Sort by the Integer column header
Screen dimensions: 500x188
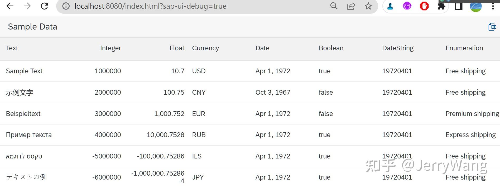click(110, 48)
